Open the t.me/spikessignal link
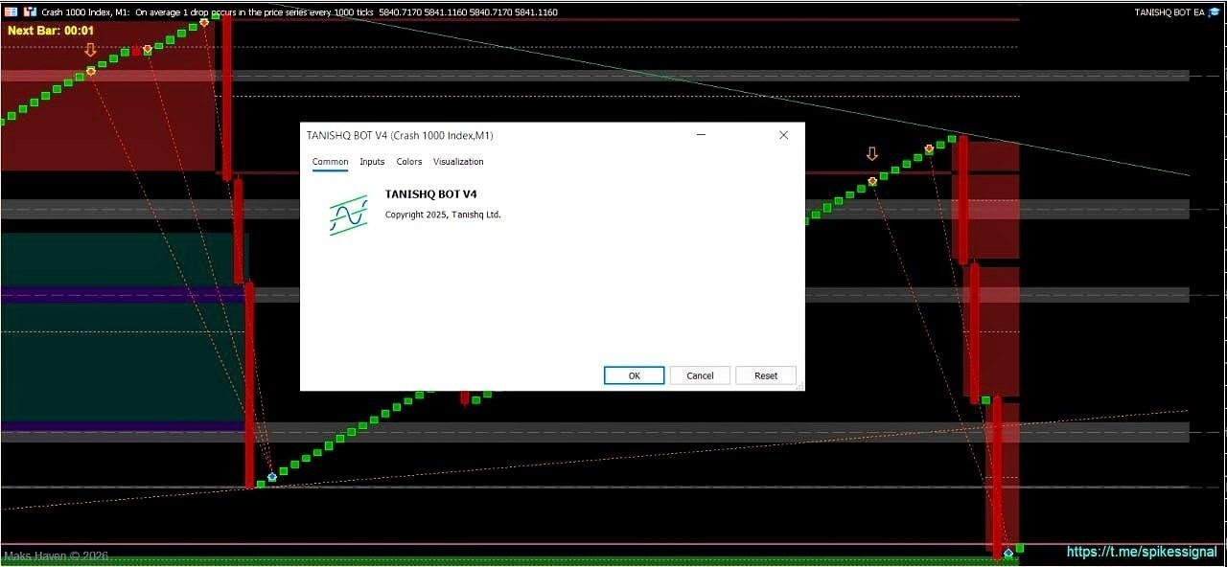This screenshot has height=567, width=1227. (x=1142, y=552)
